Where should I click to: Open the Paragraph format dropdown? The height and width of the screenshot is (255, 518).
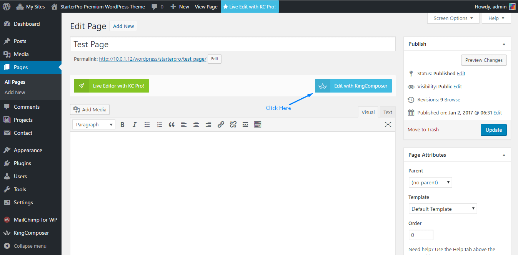point(94,124)
